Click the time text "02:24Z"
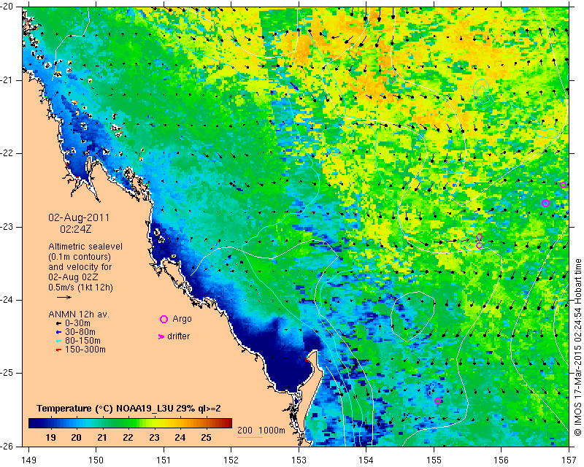This screenshot has width=584, height=467. (x=76, y=229)
